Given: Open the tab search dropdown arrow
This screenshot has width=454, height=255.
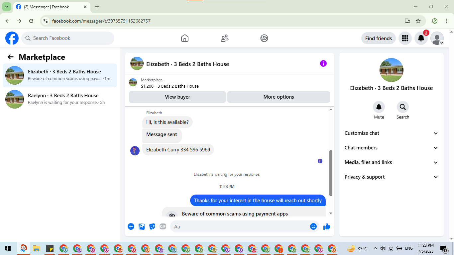Looking at the screenshot, I should pyautogui.click(x=6, y=7).
